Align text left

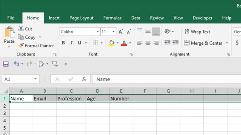point(140,43)
